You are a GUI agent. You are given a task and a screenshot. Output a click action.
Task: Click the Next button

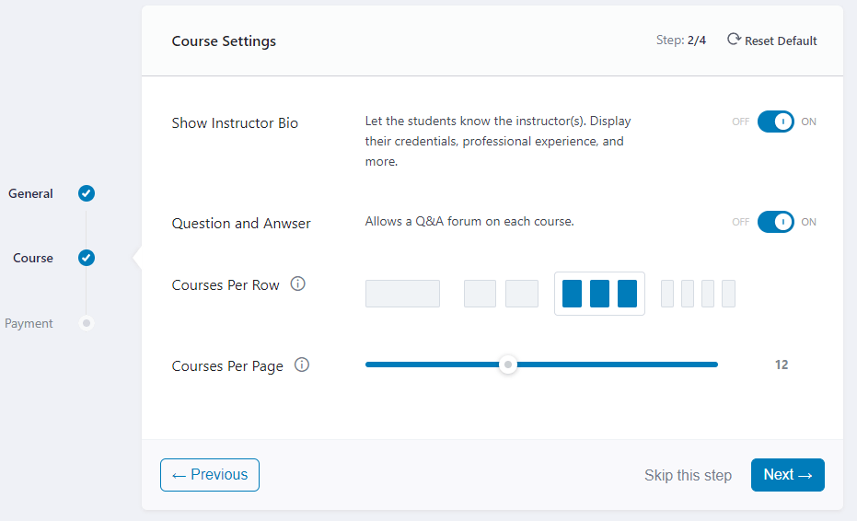788,475
